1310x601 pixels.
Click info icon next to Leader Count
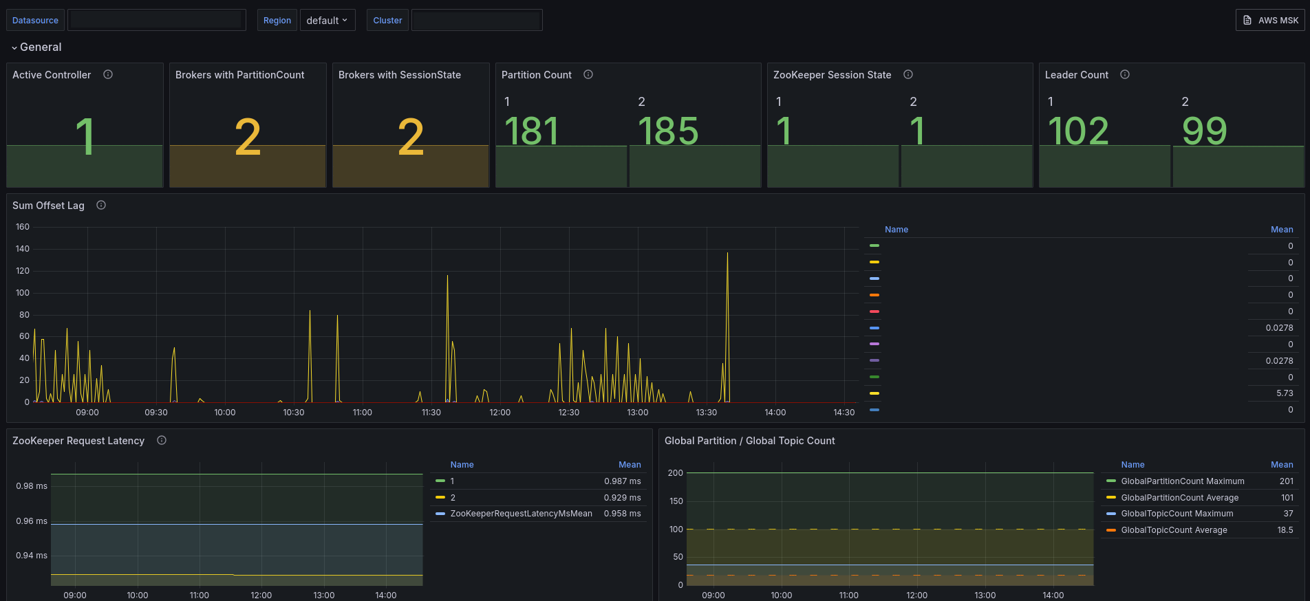coord(1125,74)
